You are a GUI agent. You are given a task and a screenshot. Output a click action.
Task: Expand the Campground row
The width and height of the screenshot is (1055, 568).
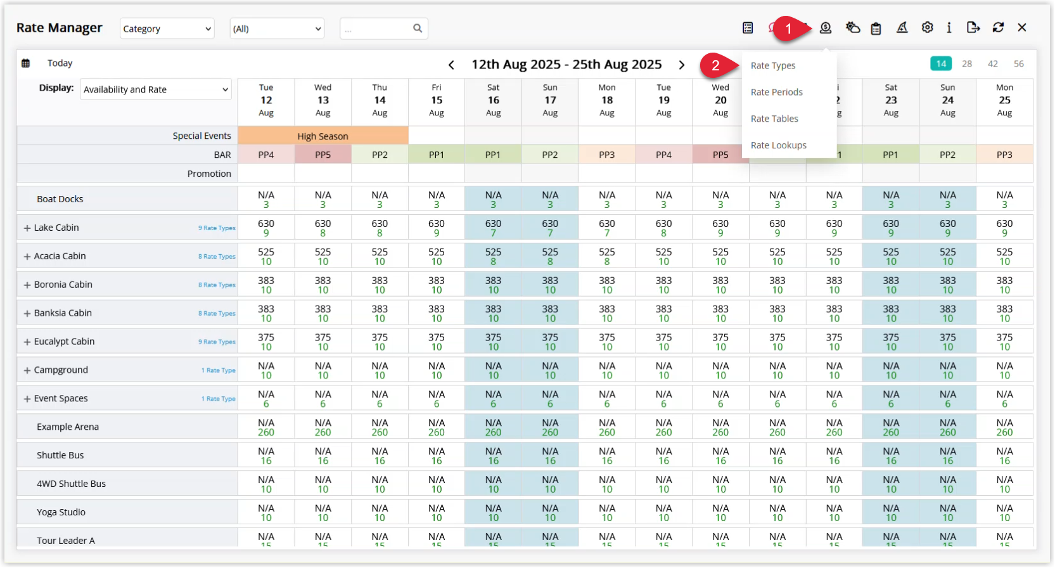point(27,371)
